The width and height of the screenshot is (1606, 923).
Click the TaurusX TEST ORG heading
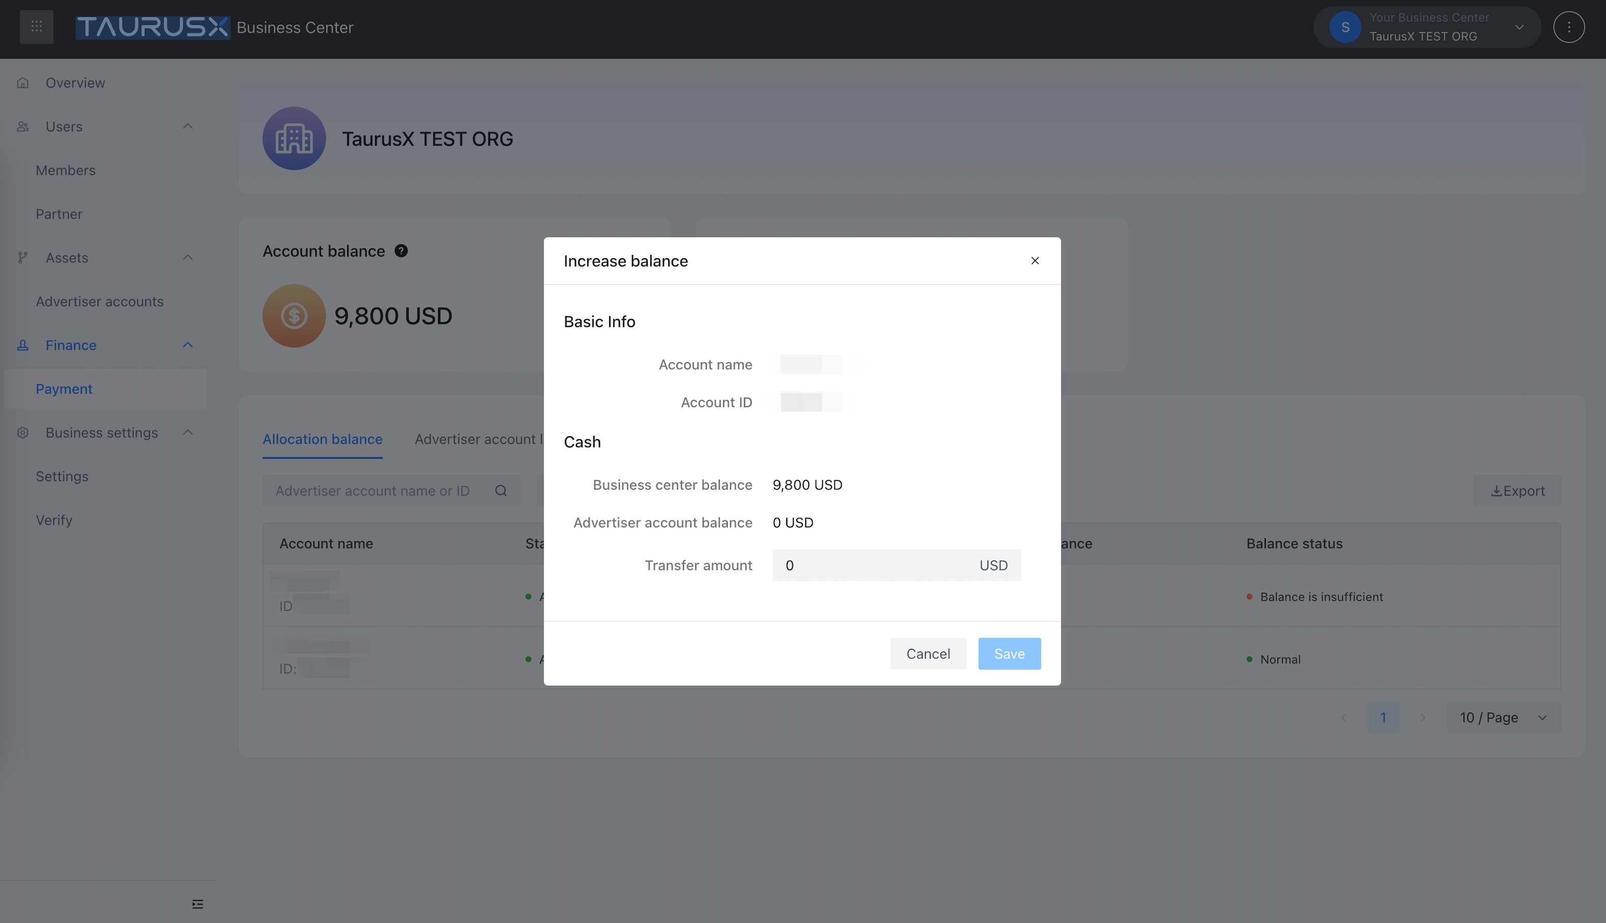coord(428,139)
